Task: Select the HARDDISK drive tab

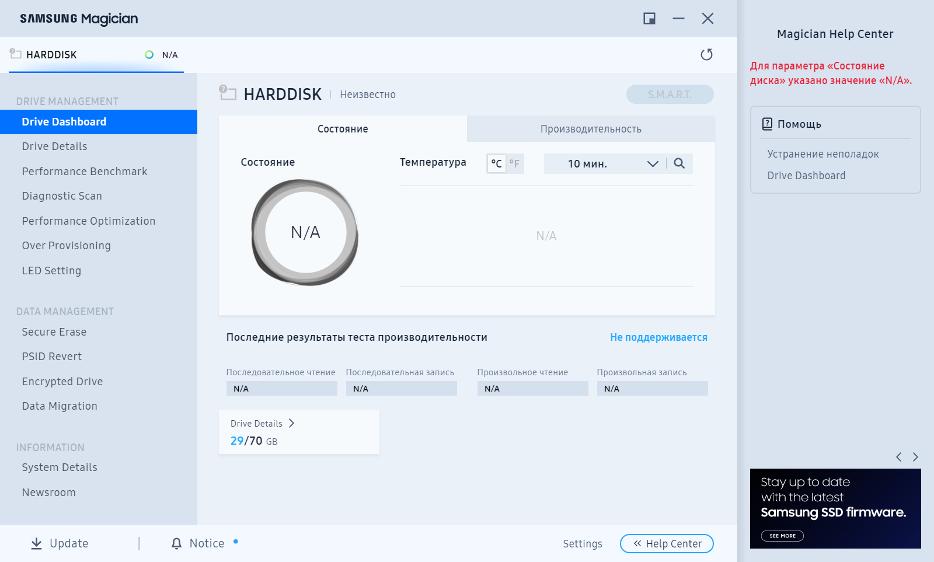Action: 96,55
